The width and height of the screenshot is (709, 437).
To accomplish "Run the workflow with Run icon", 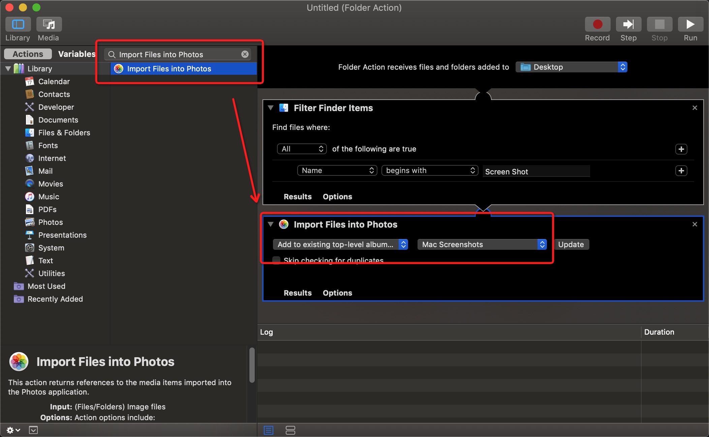I will pyautogui.click(x=690, y=24).
